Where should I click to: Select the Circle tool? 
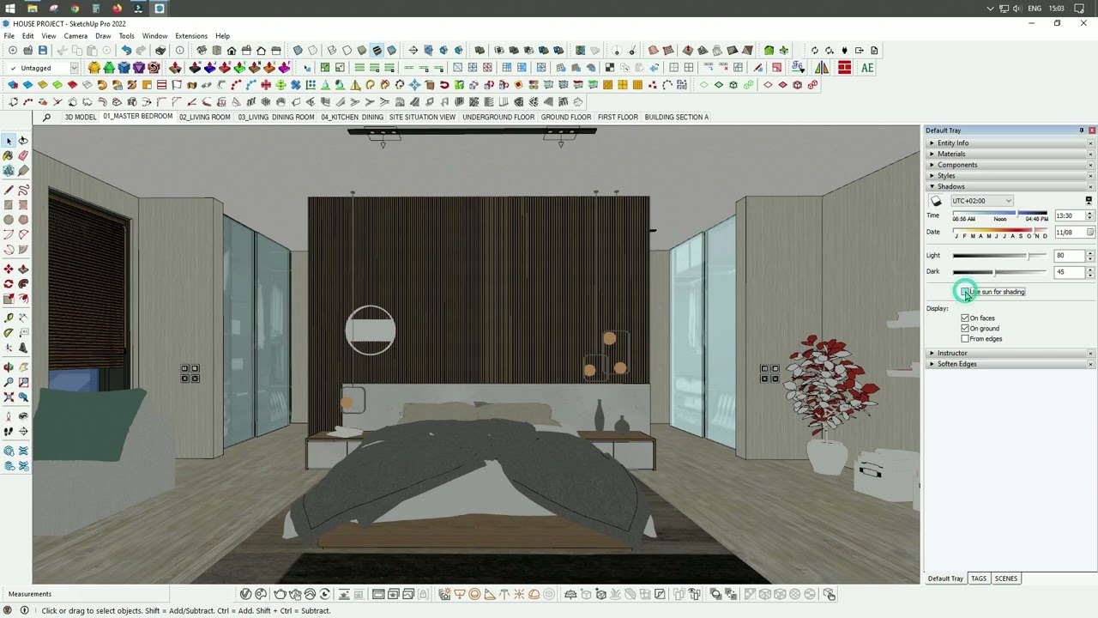[x=9, y=220]
